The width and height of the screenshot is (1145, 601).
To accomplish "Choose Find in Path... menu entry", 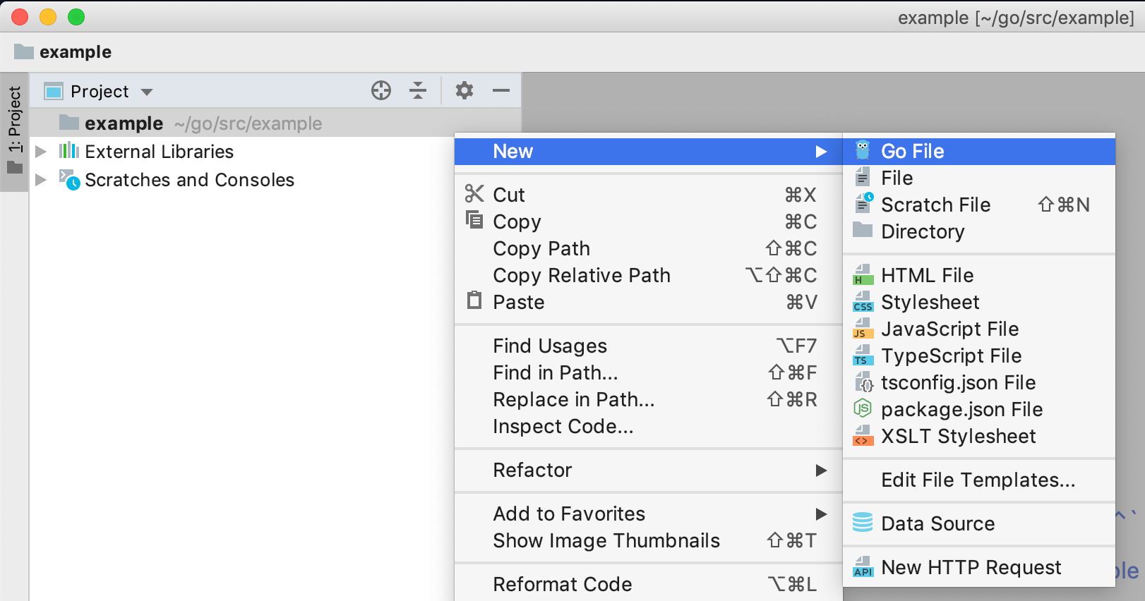I will coord(555,372).
